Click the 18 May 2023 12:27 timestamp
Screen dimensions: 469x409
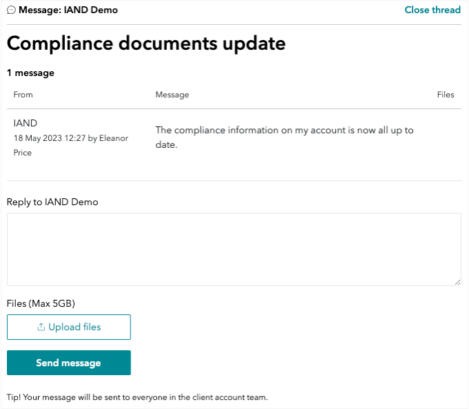(x=50, y=138)
